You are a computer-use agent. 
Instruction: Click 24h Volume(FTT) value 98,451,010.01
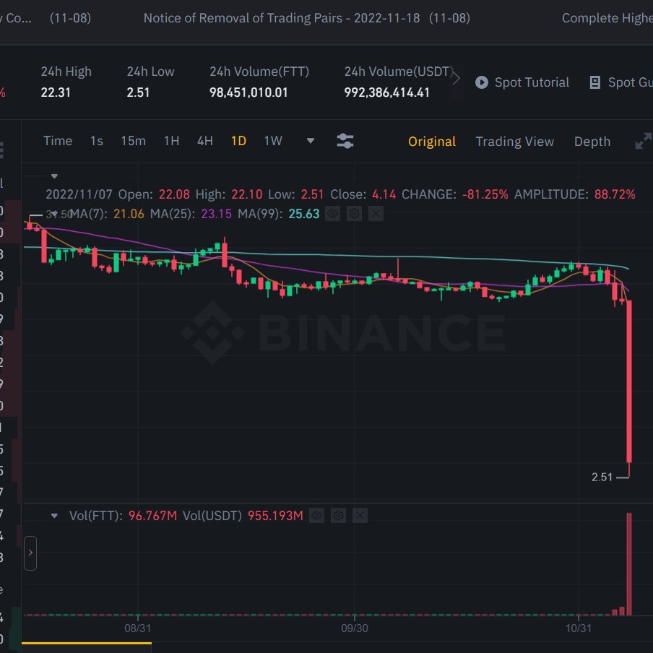(248, 92)
